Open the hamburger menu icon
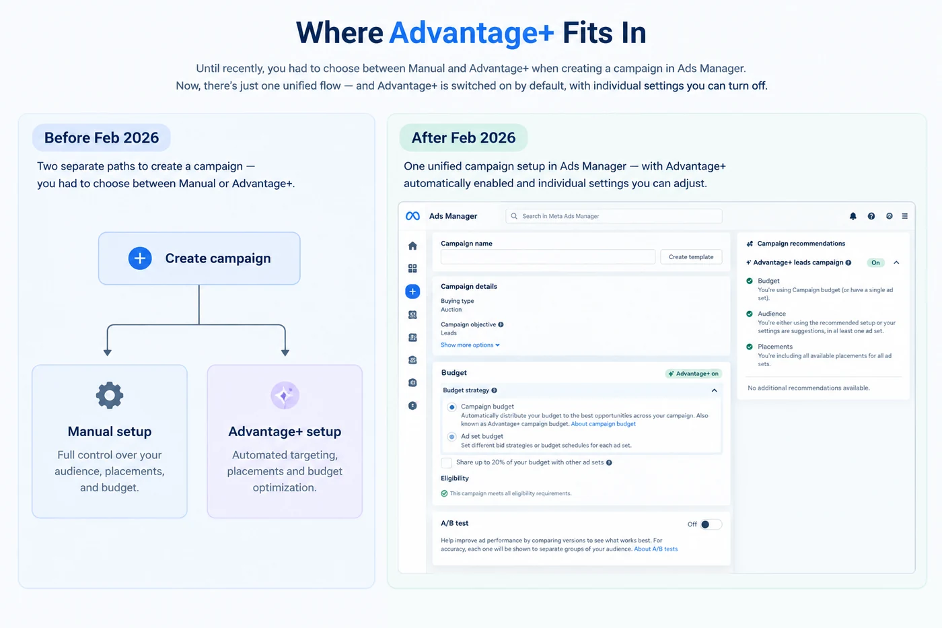Viewport: 942px width, 628px height. click(905, 216)
